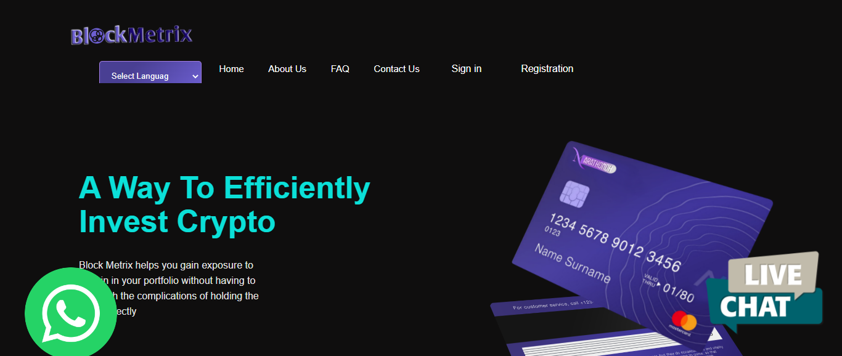842x356 pixels.
Task: Click the Sign in link
Action: [x=467, y=69]
